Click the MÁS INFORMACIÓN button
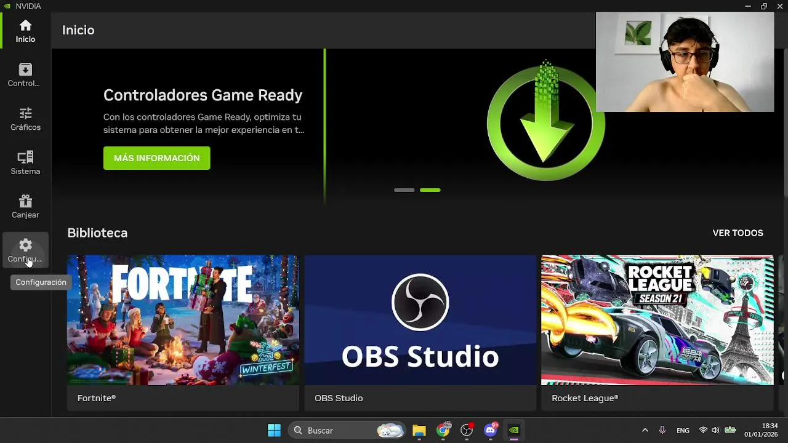This screenshot has width=788, height=443. pyautogui.click(x=156, y=158)
